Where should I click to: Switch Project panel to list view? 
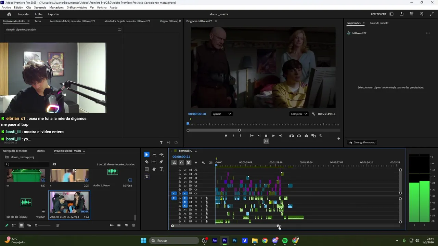click(14, 225)
